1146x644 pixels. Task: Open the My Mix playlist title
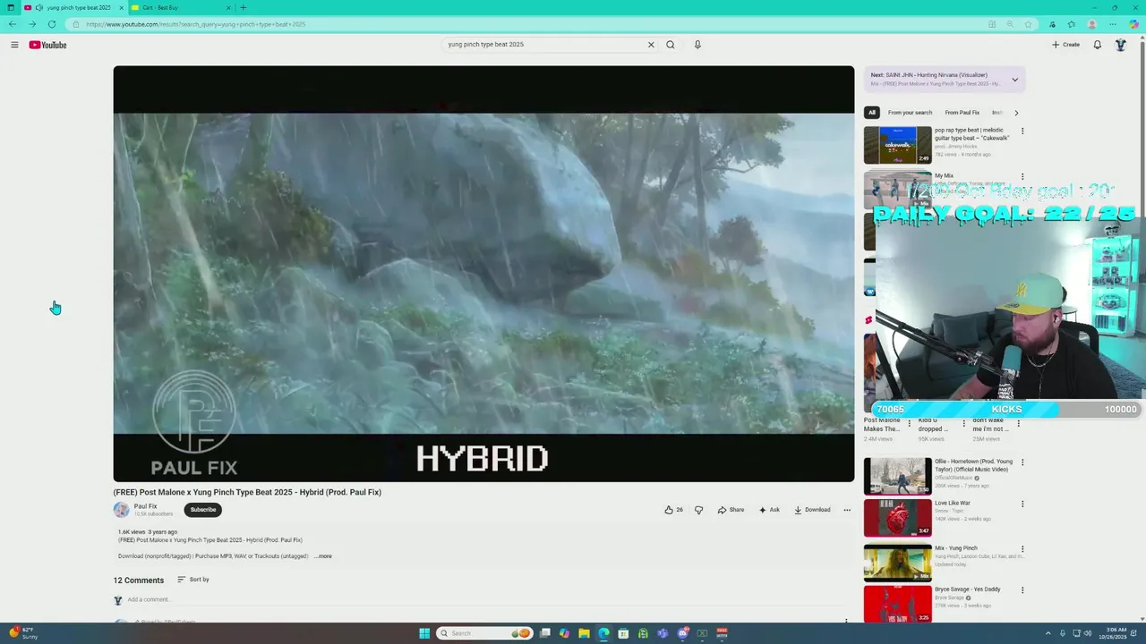(944, 176)
